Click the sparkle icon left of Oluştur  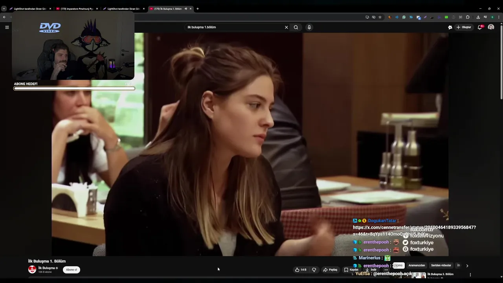point(450,27)
